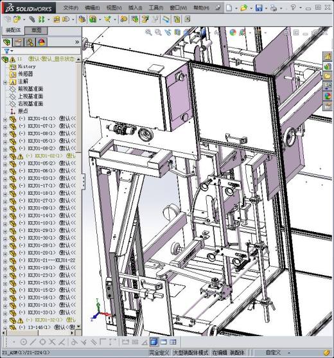Image resolution: width=334 pixels, height=358 pixels.
Task: Open SolidWorks Resources home icon in task pane
Action: pyautogui.click(x=328, y=57)
